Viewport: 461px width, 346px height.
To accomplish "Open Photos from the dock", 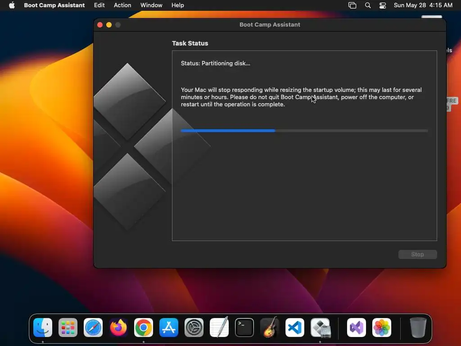I will click(x=382, y=328).
